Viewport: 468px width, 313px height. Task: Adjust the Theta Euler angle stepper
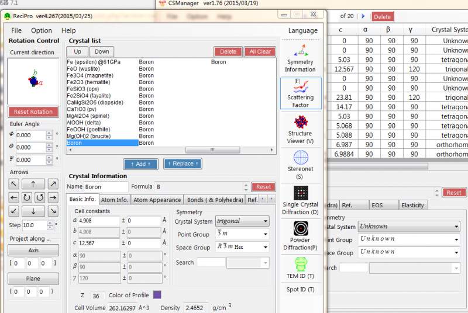(x=49, y=147)
